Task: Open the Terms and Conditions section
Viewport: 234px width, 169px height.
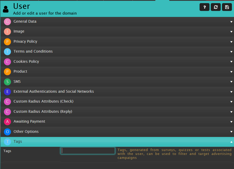Action: point(33,52)
